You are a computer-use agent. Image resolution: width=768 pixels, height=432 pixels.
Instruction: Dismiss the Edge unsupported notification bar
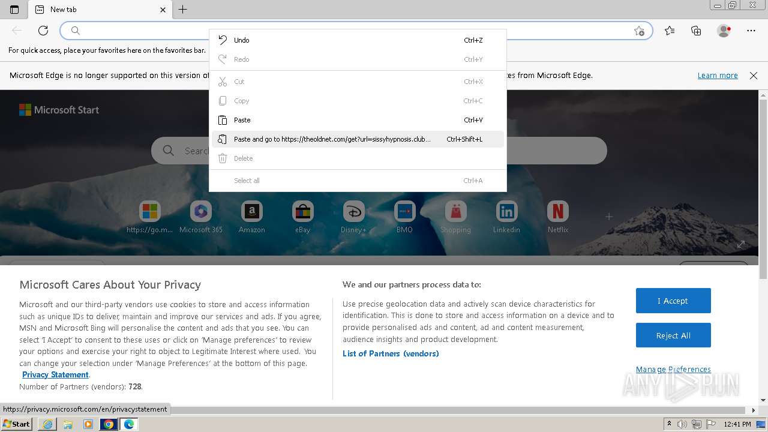(754, 76)
